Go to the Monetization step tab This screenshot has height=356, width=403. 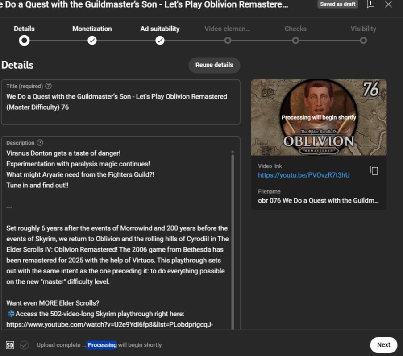pyautogui.click(x=92, y=29)
